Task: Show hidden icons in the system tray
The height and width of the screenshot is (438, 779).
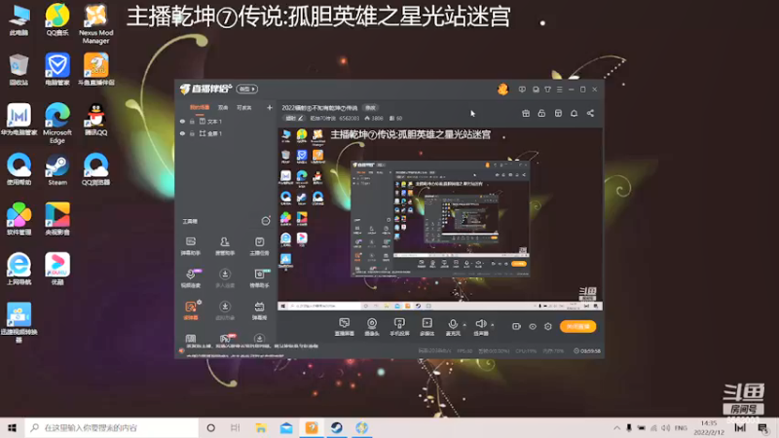Action: (616, 427)
